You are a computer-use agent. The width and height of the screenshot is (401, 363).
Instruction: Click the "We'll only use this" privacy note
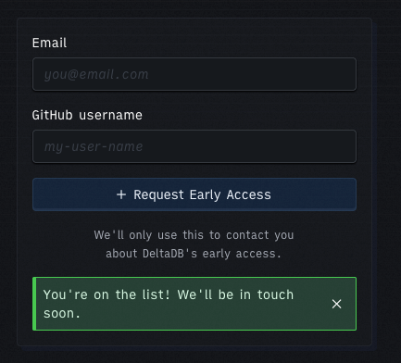[194, 235]
